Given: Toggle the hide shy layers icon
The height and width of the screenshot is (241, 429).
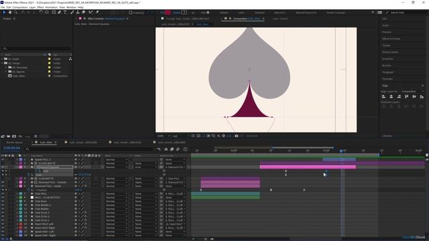Looking at the screenshot, I should (166, 149).
